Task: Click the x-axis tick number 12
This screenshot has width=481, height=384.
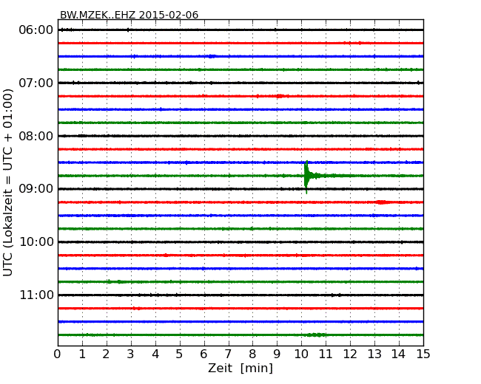Action: coord(350,354)
